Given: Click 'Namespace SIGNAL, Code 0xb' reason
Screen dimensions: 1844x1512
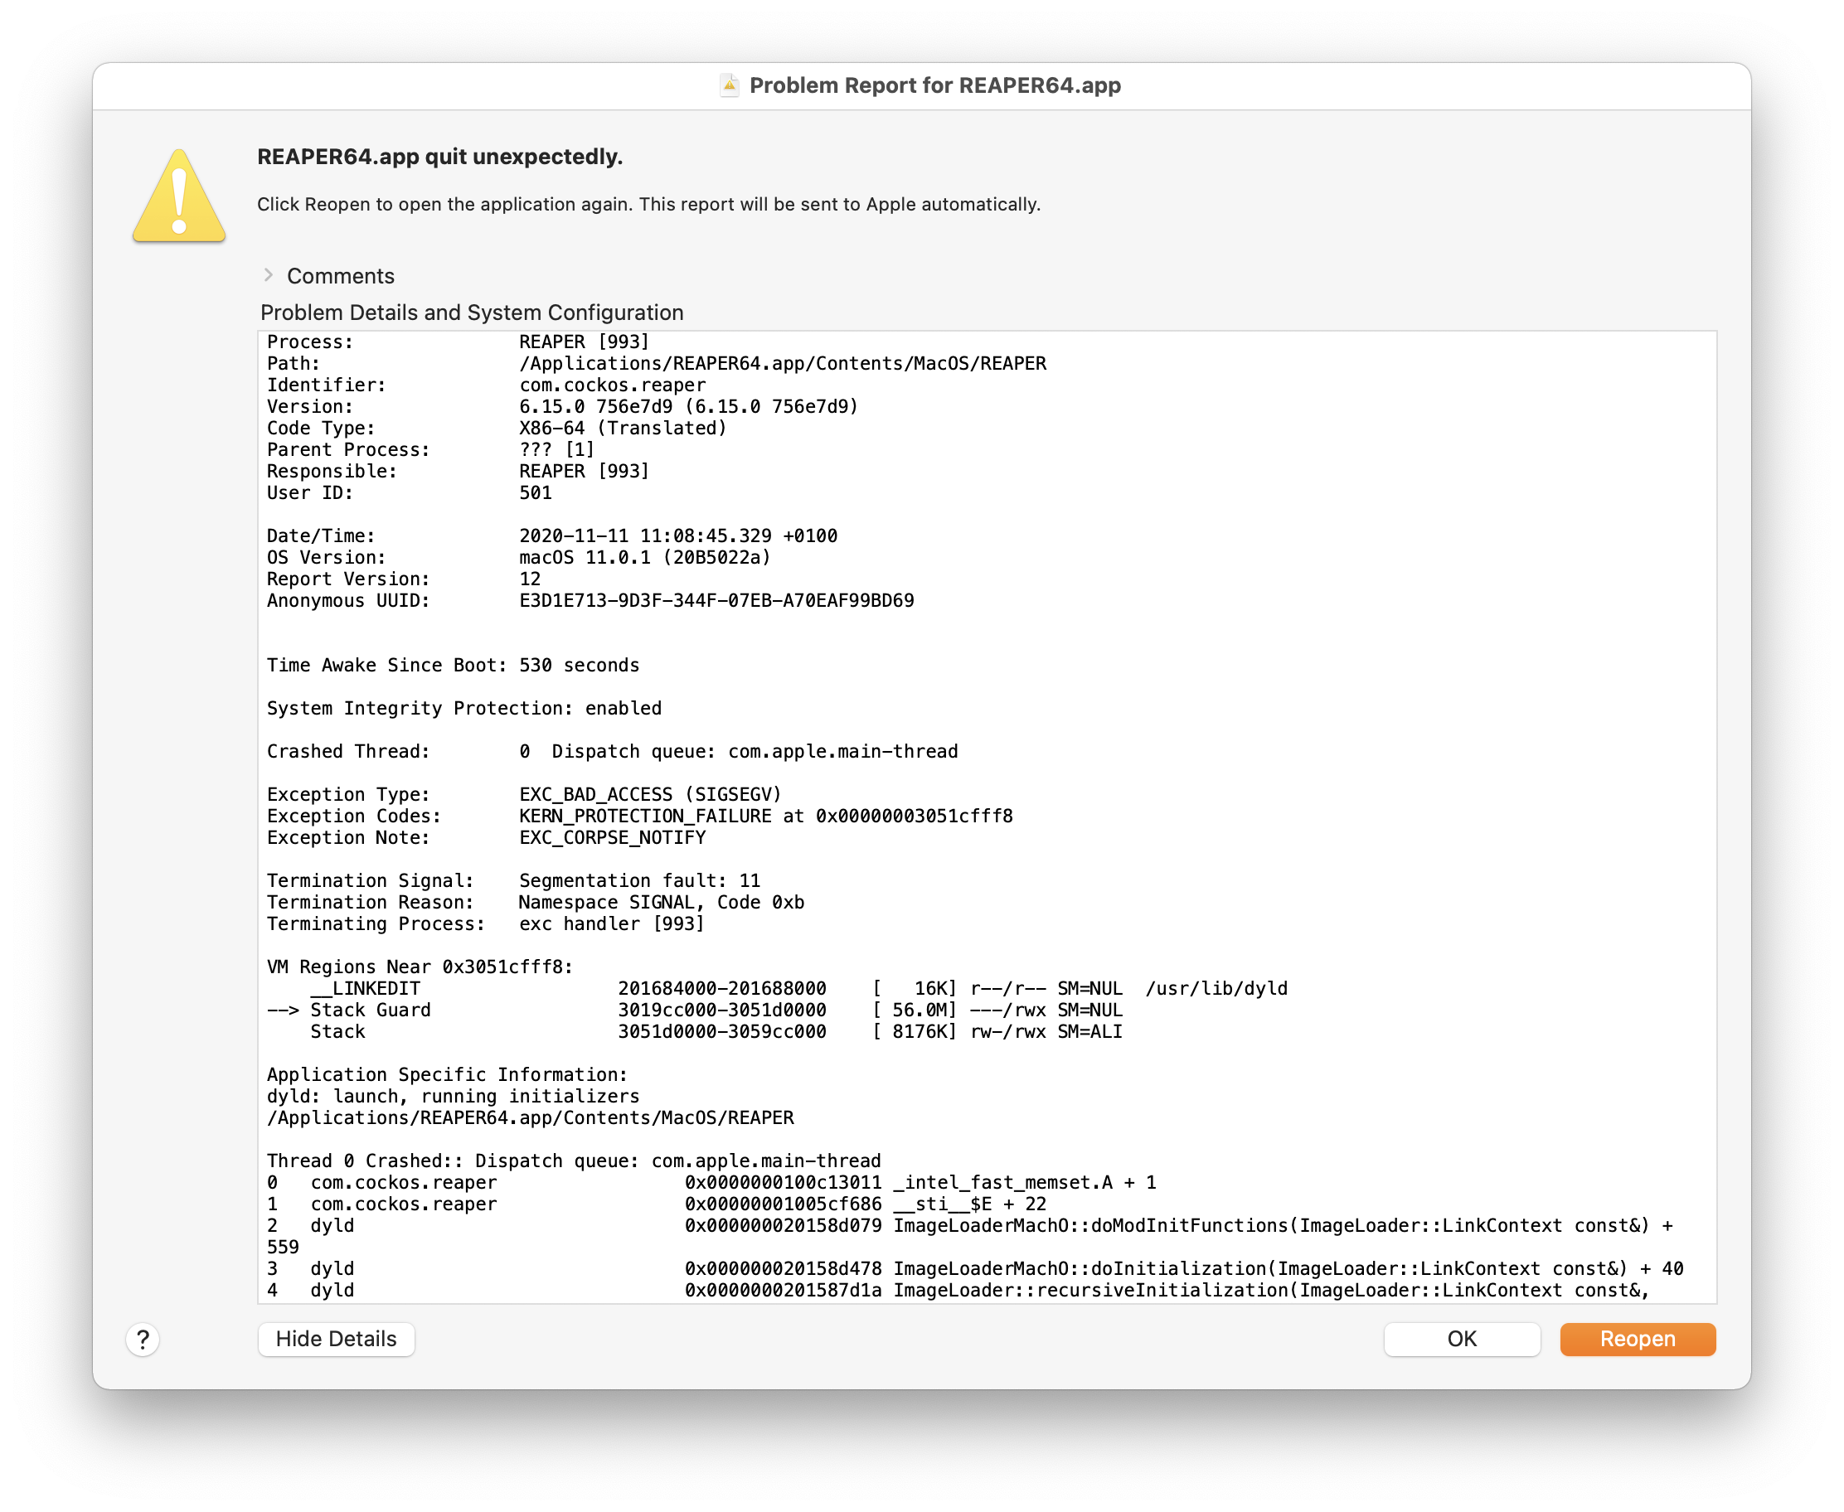Looking at the screenshot, I should 662,903.
